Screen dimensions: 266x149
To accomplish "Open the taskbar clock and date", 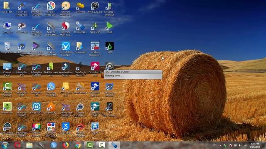I will point(255,145).
